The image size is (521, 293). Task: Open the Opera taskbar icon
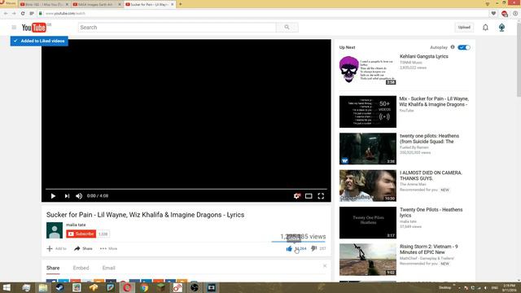coord(127,287)
